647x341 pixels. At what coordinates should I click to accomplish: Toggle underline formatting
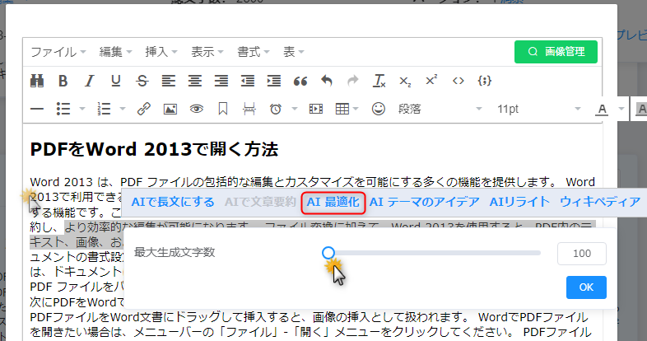tap(116, 81)
